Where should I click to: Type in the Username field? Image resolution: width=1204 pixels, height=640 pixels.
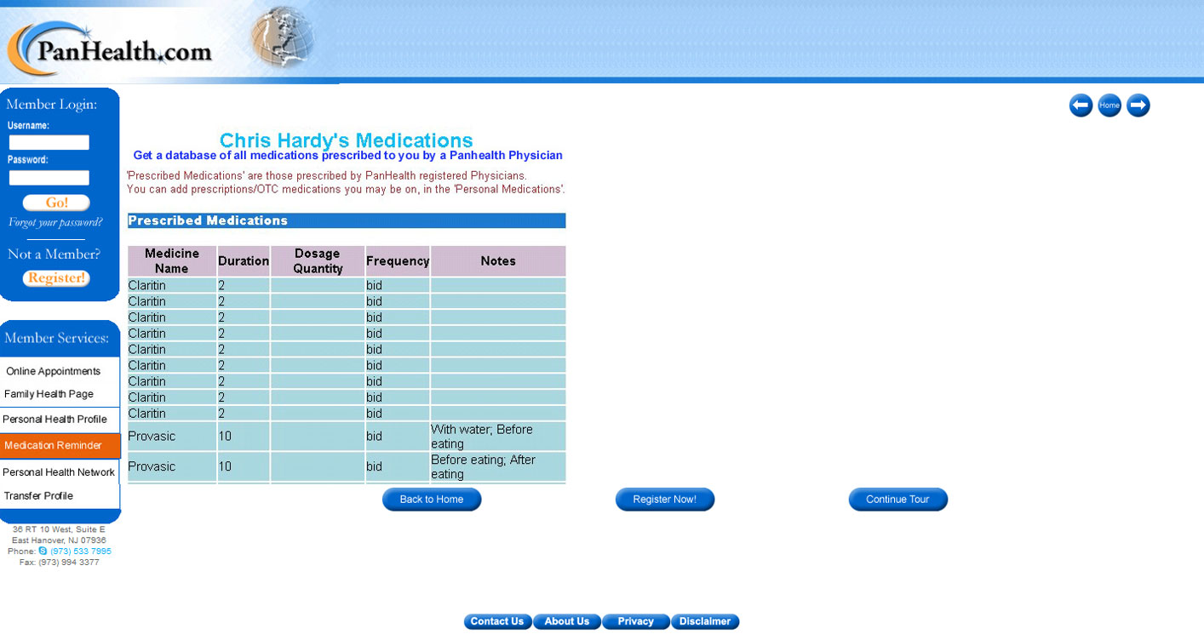click(49, 143)
